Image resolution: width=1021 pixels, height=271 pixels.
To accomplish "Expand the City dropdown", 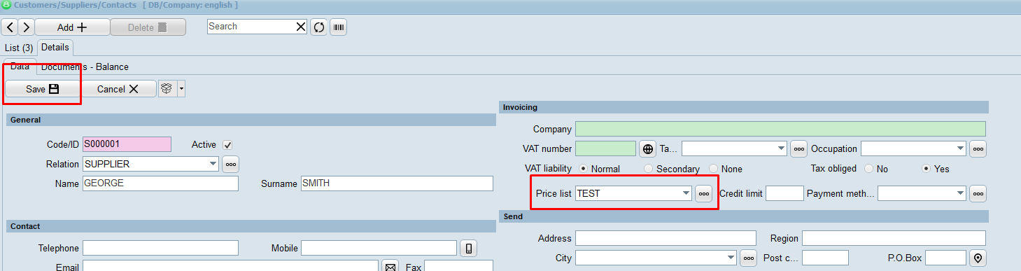I will tap(731, 258).
